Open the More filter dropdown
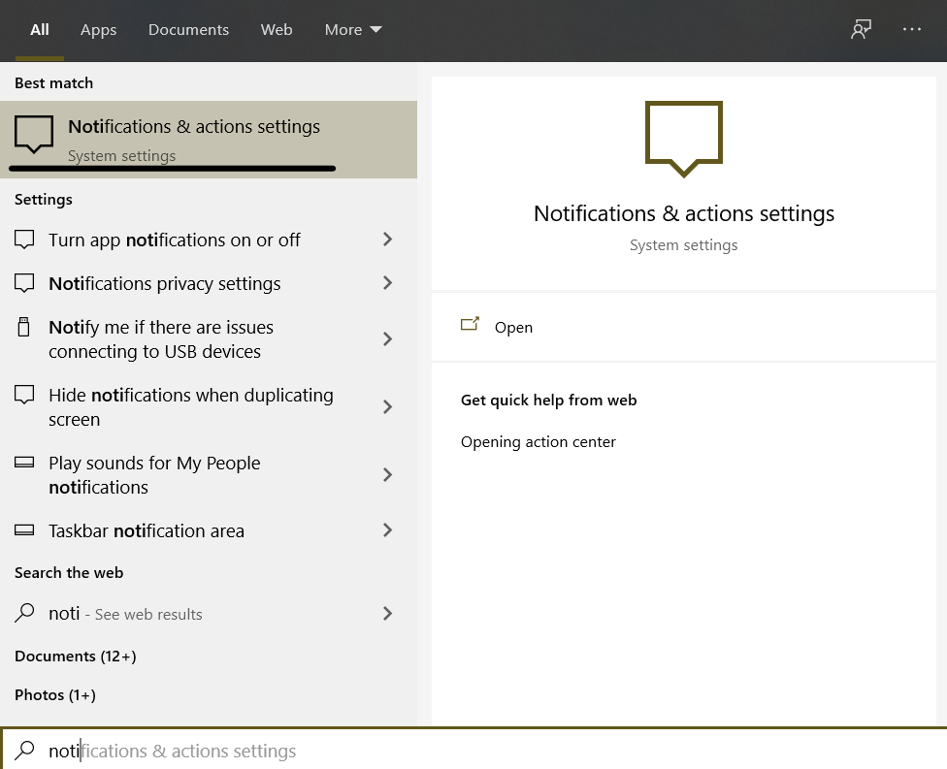This screenshot has width=947, height=769. pyautogui.click(x=353, y=30)
